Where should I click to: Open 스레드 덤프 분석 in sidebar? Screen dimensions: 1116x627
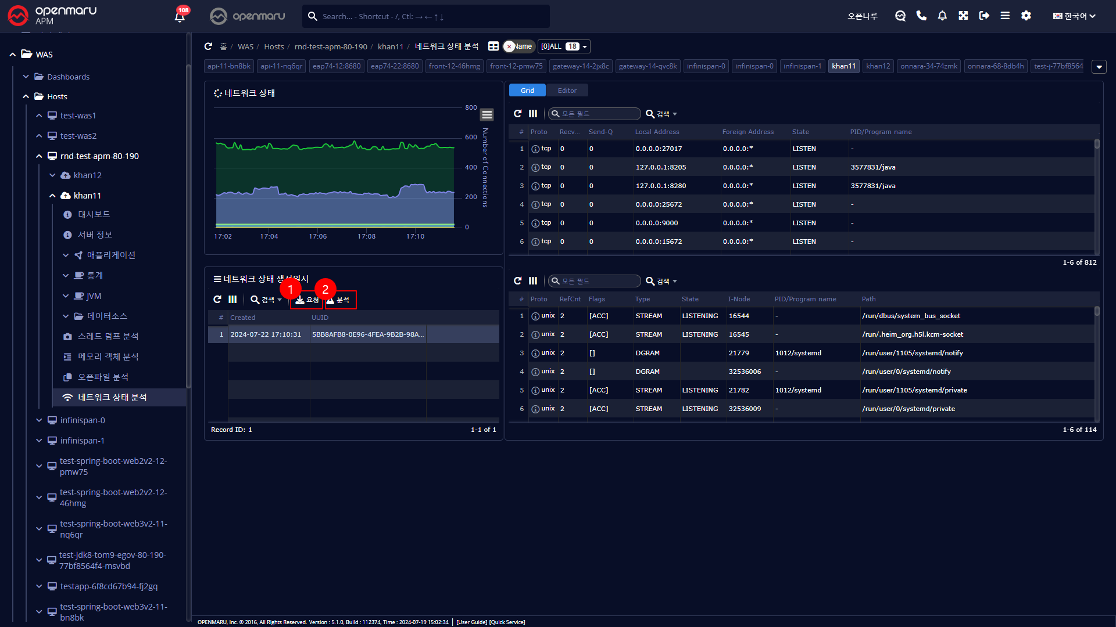pyautogui.click(x=108, y=337)
